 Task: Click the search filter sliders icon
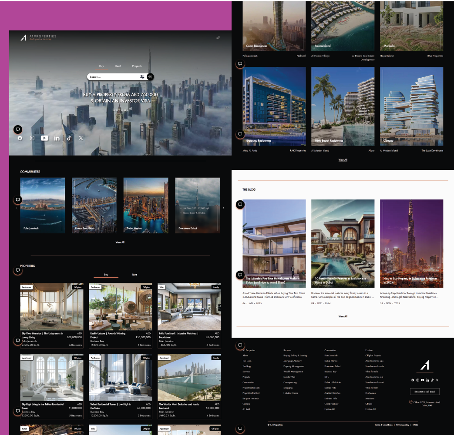click(x=142, y=77)
